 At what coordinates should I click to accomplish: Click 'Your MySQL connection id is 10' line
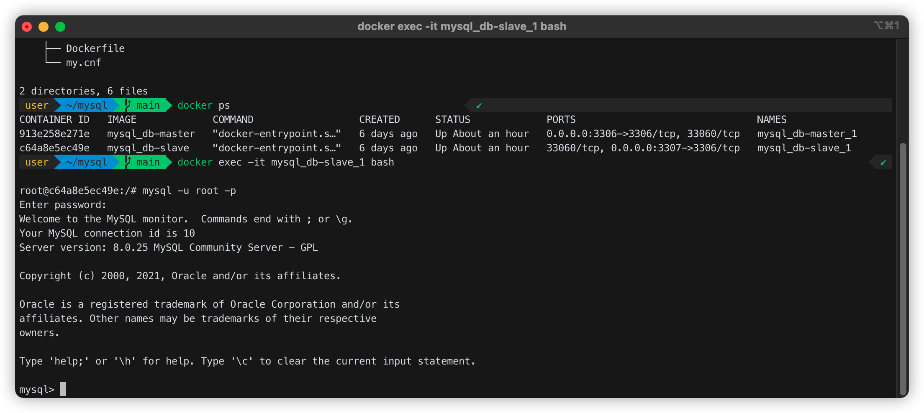tap(107, 233)
